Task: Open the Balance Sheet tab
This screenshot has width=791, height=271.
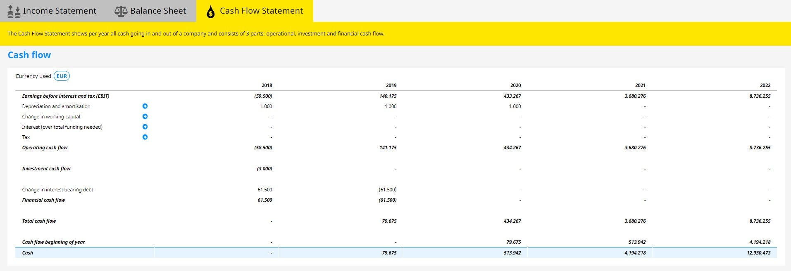Action: click(158, 11)
